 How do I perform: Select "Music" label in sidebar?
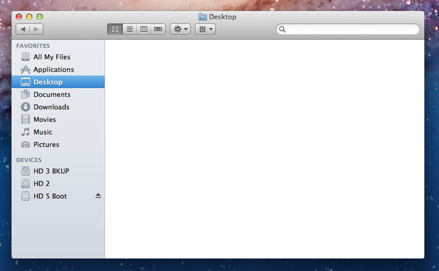(x=43, y=132)
